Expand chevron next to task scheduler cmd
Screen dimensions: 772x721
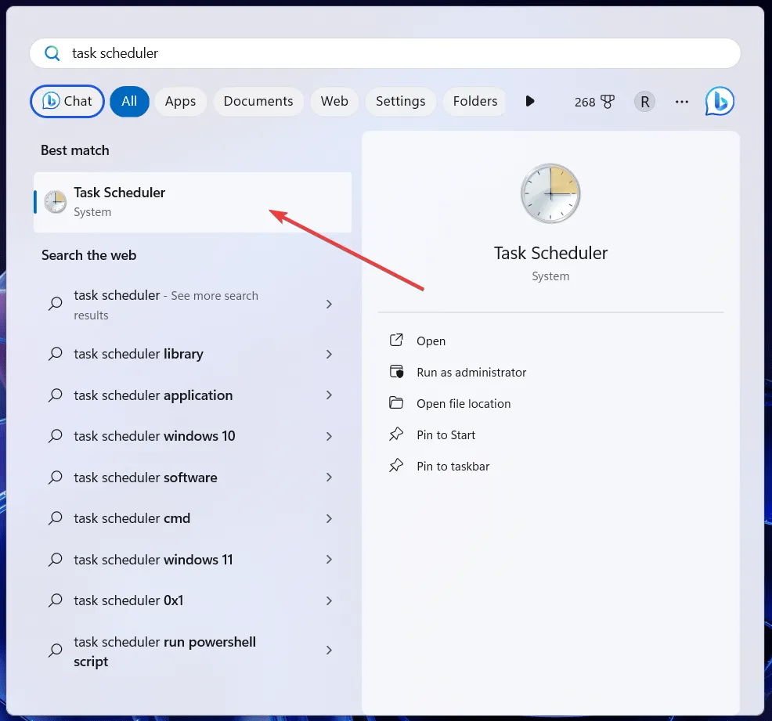(329, 519)
